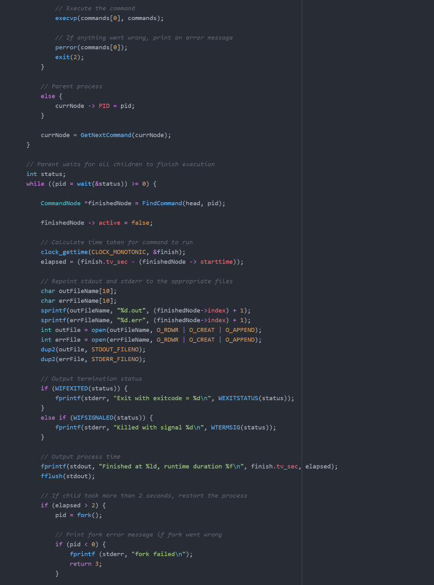Image resolution: width=434 pixels, height=585 pixels.
Task: Click the 'pid = fork();' line
Action: (x=79, y=515)
